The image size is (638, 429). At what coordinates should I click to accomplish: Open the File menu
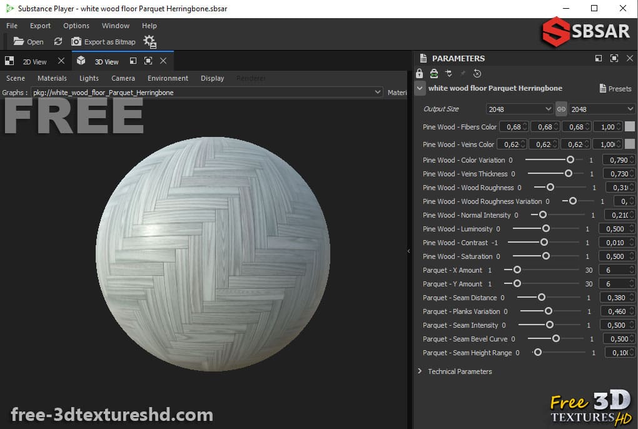(12, 26)
